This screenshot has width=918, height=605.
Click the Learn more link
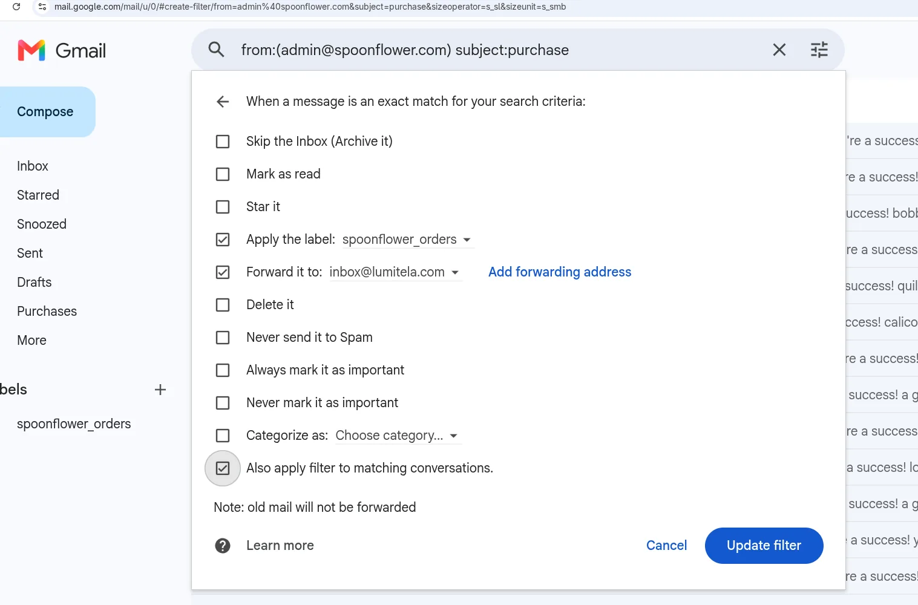[x=280, y=546]
